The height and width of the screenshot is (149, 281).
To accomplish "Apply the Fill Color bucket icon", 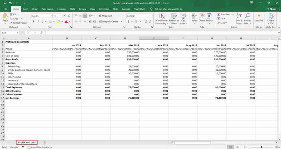I will (x=59, y=22).
